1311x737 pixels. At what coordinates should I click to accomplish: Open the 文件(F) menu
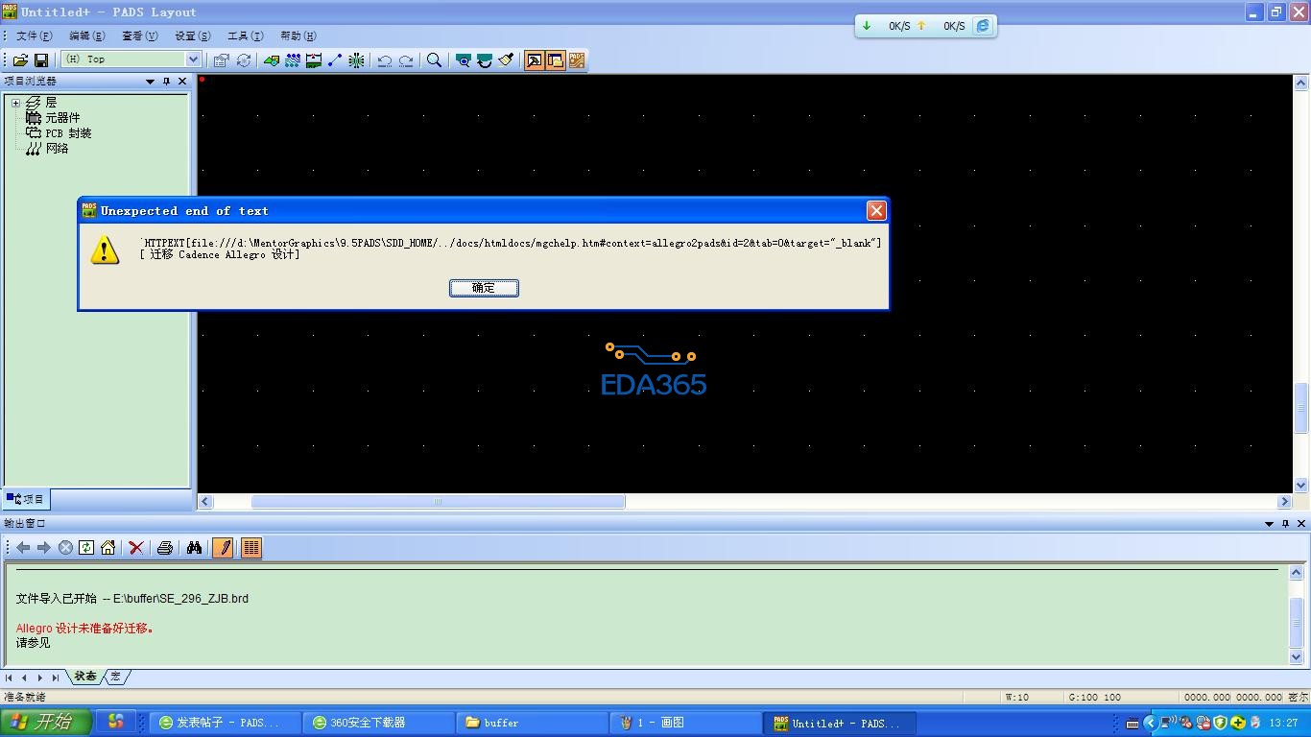pos(35,36)
